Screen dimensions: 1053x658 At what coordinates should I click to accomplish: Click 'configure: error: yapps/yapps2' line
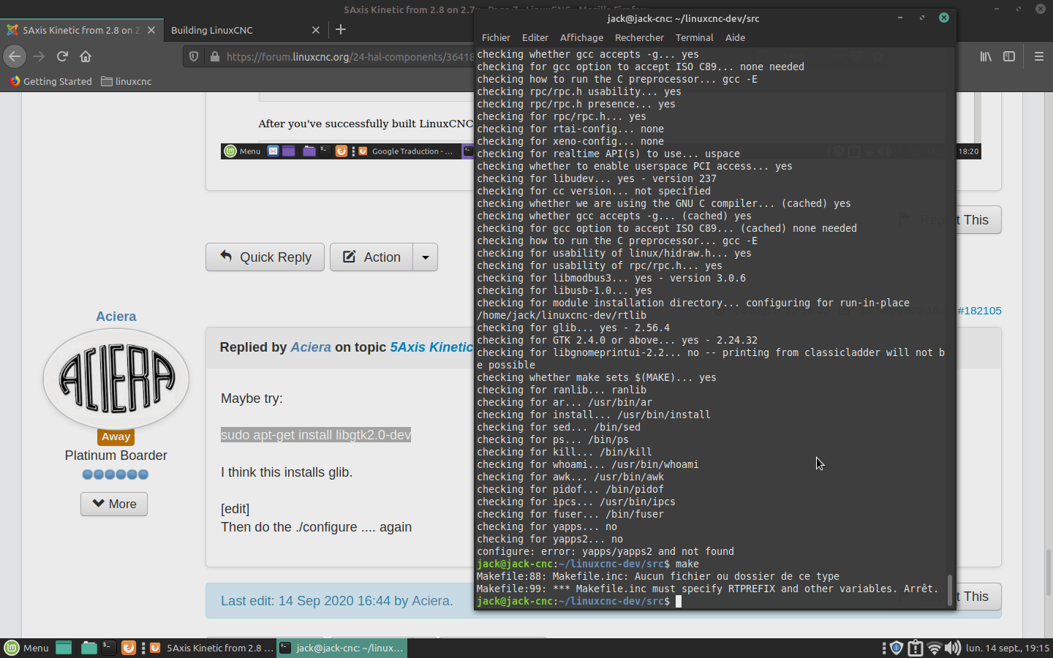coord(605,552)
